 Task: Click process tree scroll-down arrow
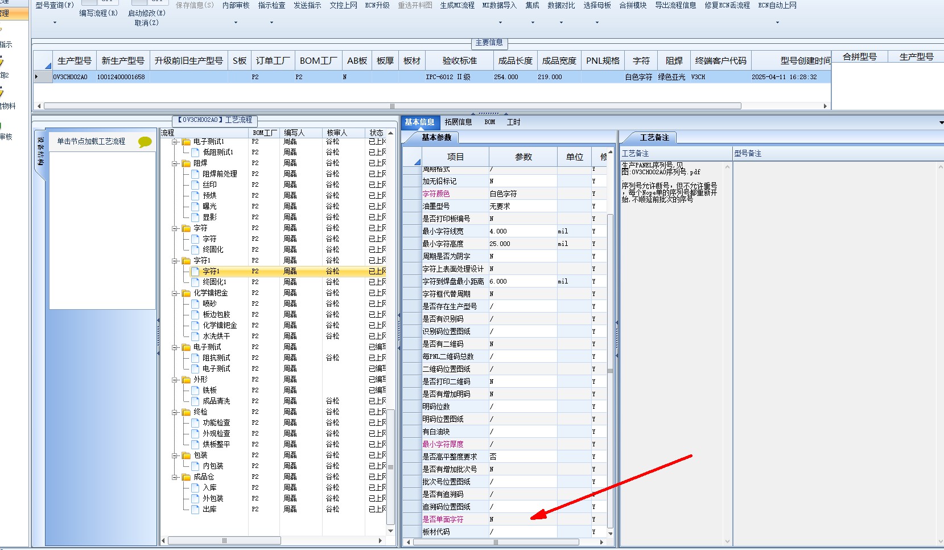[390, 531]
